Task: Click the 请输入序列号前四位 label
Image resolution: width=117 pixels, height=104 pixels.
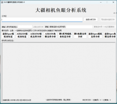Action: [x=9, y=27]
